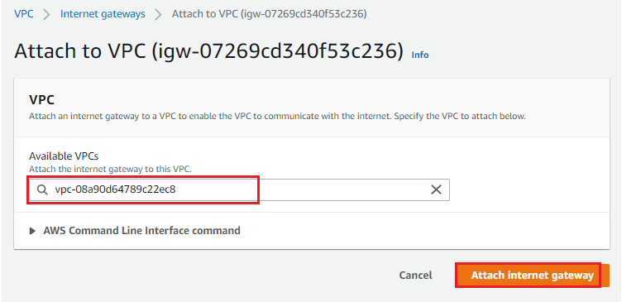The height and width of the screenshot is (302, 622).
Task: Click the Attach internet gateway button
Action: click(532, 275)
